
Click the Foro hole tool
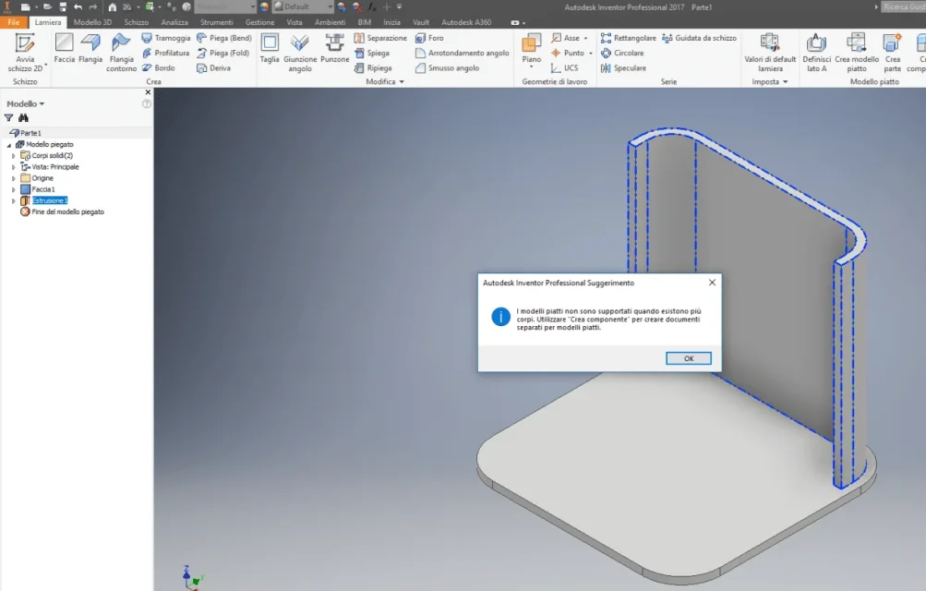[x=429, y=38]
